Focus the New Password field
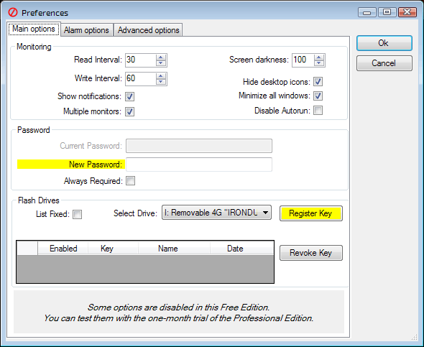 199,165
